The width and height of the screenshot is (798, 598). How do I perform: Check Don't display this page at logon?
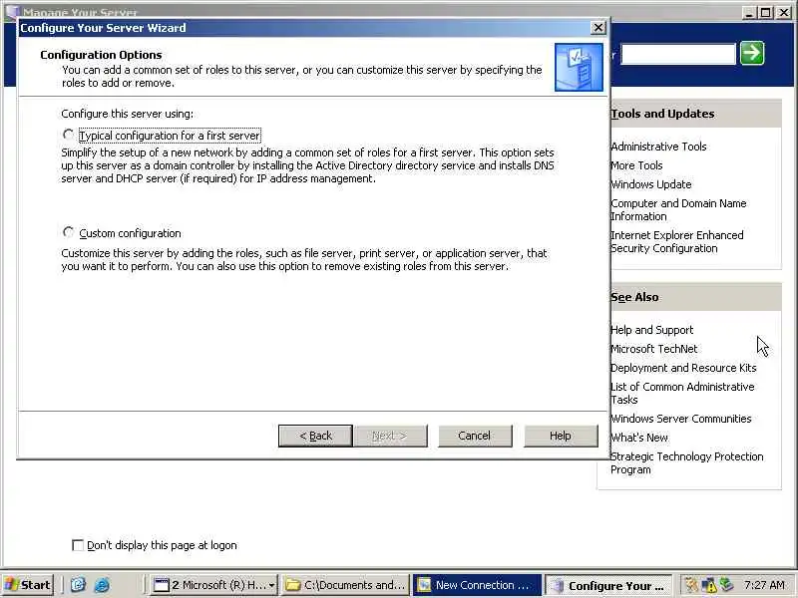pyautogui.click(x=78, y=545)
